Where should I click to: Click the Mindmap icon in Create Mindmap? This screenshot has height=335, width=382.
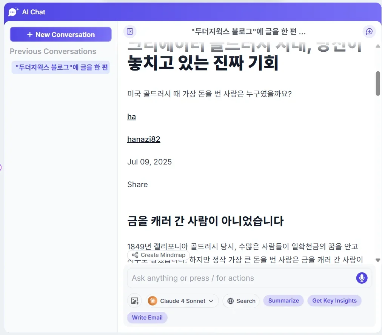pos(135,255)
